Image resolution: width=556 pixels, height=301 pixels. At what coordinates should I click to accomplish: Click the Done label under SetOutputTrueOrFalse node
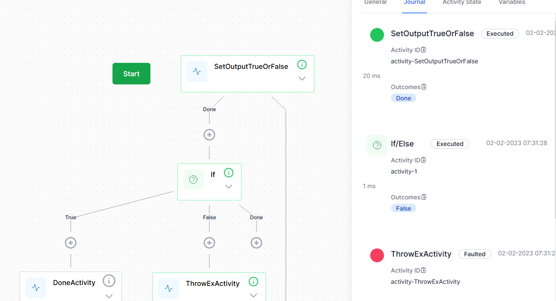(209, 109)
